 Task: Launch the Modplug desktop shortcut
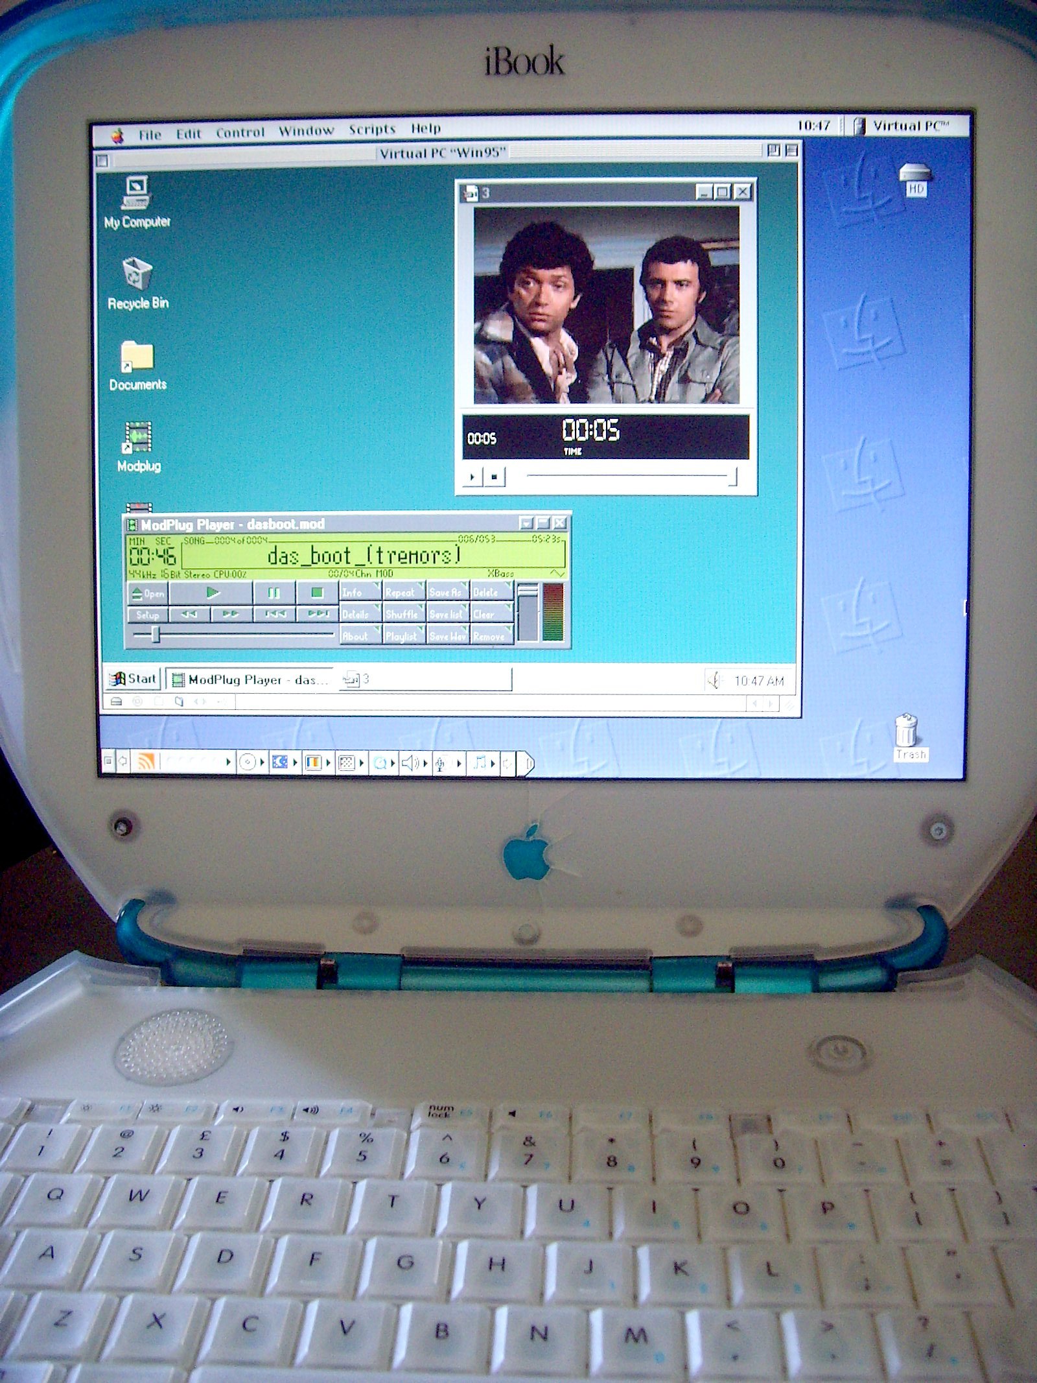click(138, 446)
